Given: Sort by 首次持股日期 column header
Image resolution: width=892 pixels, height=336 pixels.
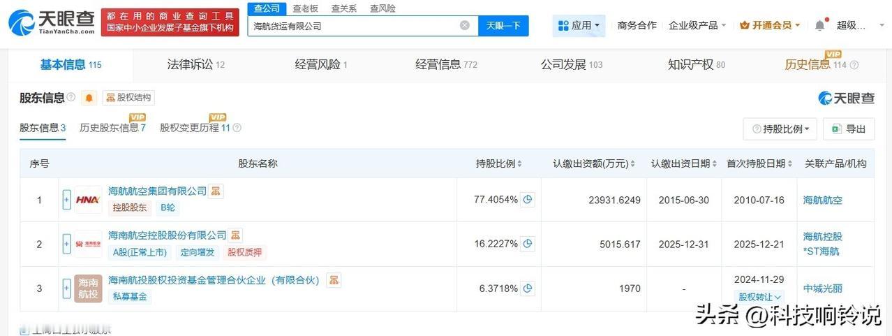Looking at the screenshot, I should (x=759, y=163).
